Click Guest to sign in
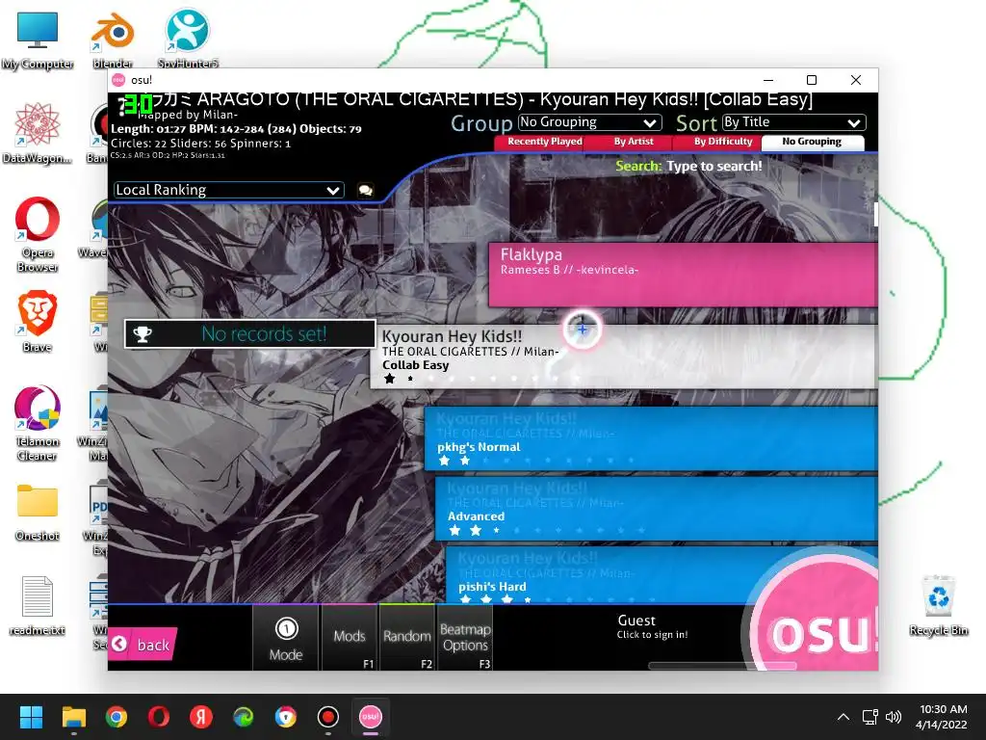 652,626
